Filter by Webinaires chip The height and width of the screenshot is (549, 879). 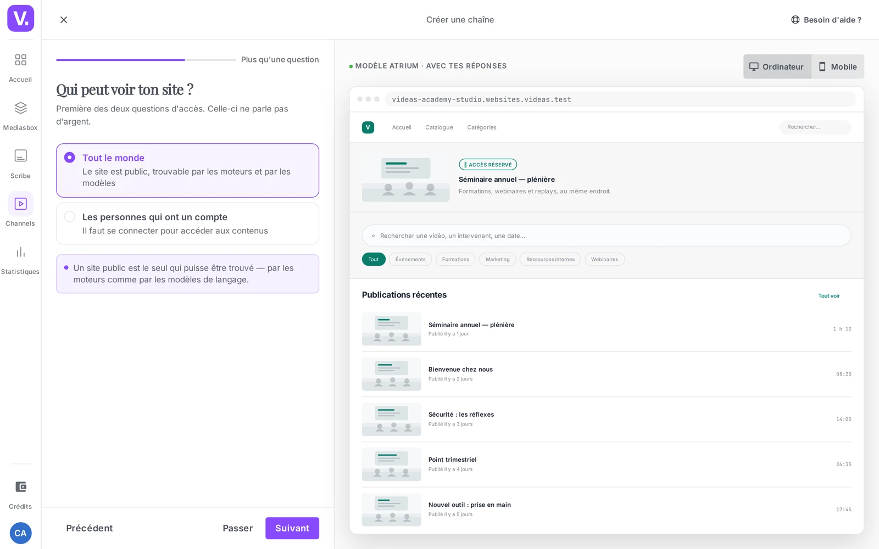tap(604, 259)
